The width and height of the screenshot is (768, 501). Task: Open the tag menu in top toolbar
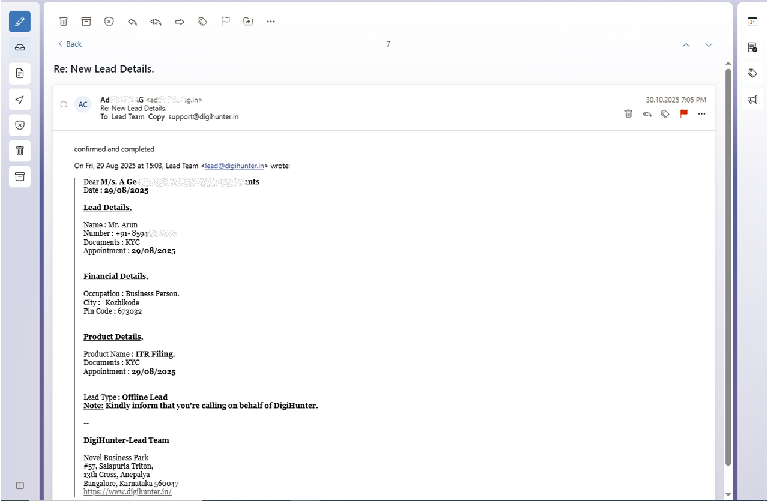(202, 22)
